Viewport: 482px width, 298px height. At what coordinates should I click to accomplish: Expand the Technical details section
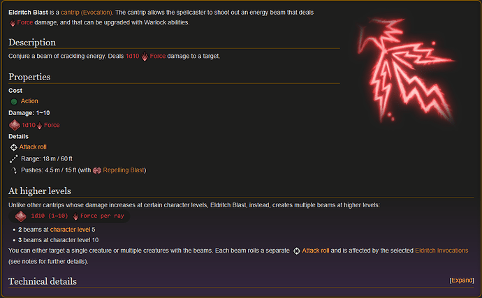point(462,280)
